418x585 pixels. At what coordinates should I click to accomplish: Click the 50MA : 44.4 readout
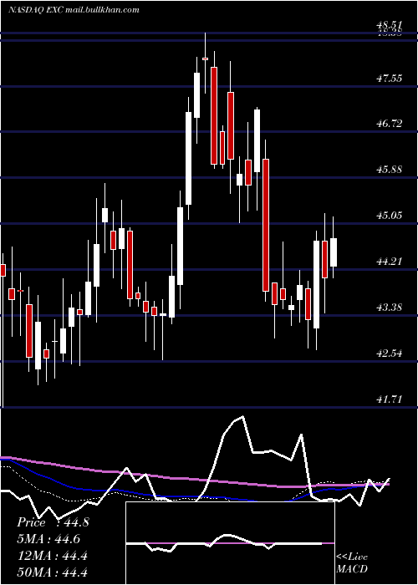click(52, 572)
